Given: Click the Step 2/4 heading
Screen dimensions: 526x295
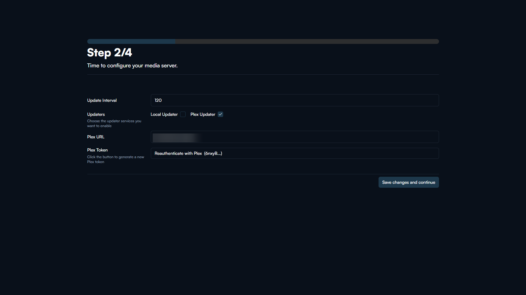Looking at the screenshot, I should tap(110, 53).
